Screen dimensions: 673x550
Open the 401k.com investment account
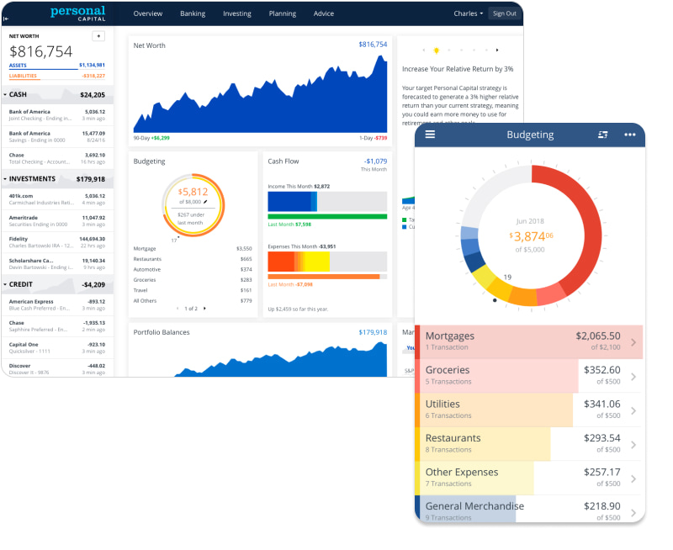57,199
